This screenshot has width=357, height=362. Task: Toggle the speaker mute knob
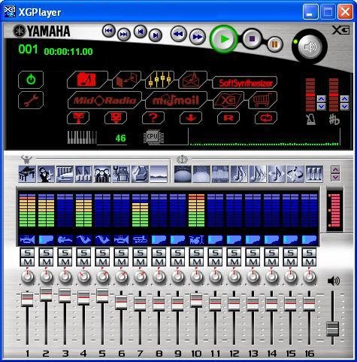[x=310, y=47]
